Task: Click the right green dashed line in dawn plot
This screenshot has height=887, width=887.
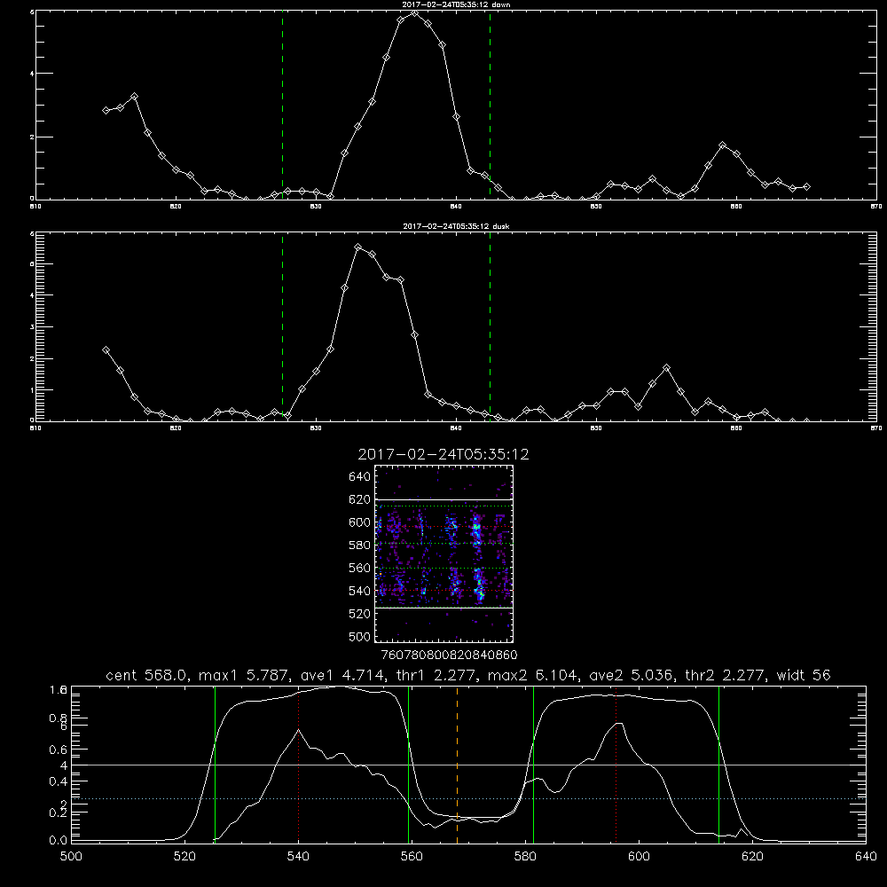Action: tap(490, 105)
